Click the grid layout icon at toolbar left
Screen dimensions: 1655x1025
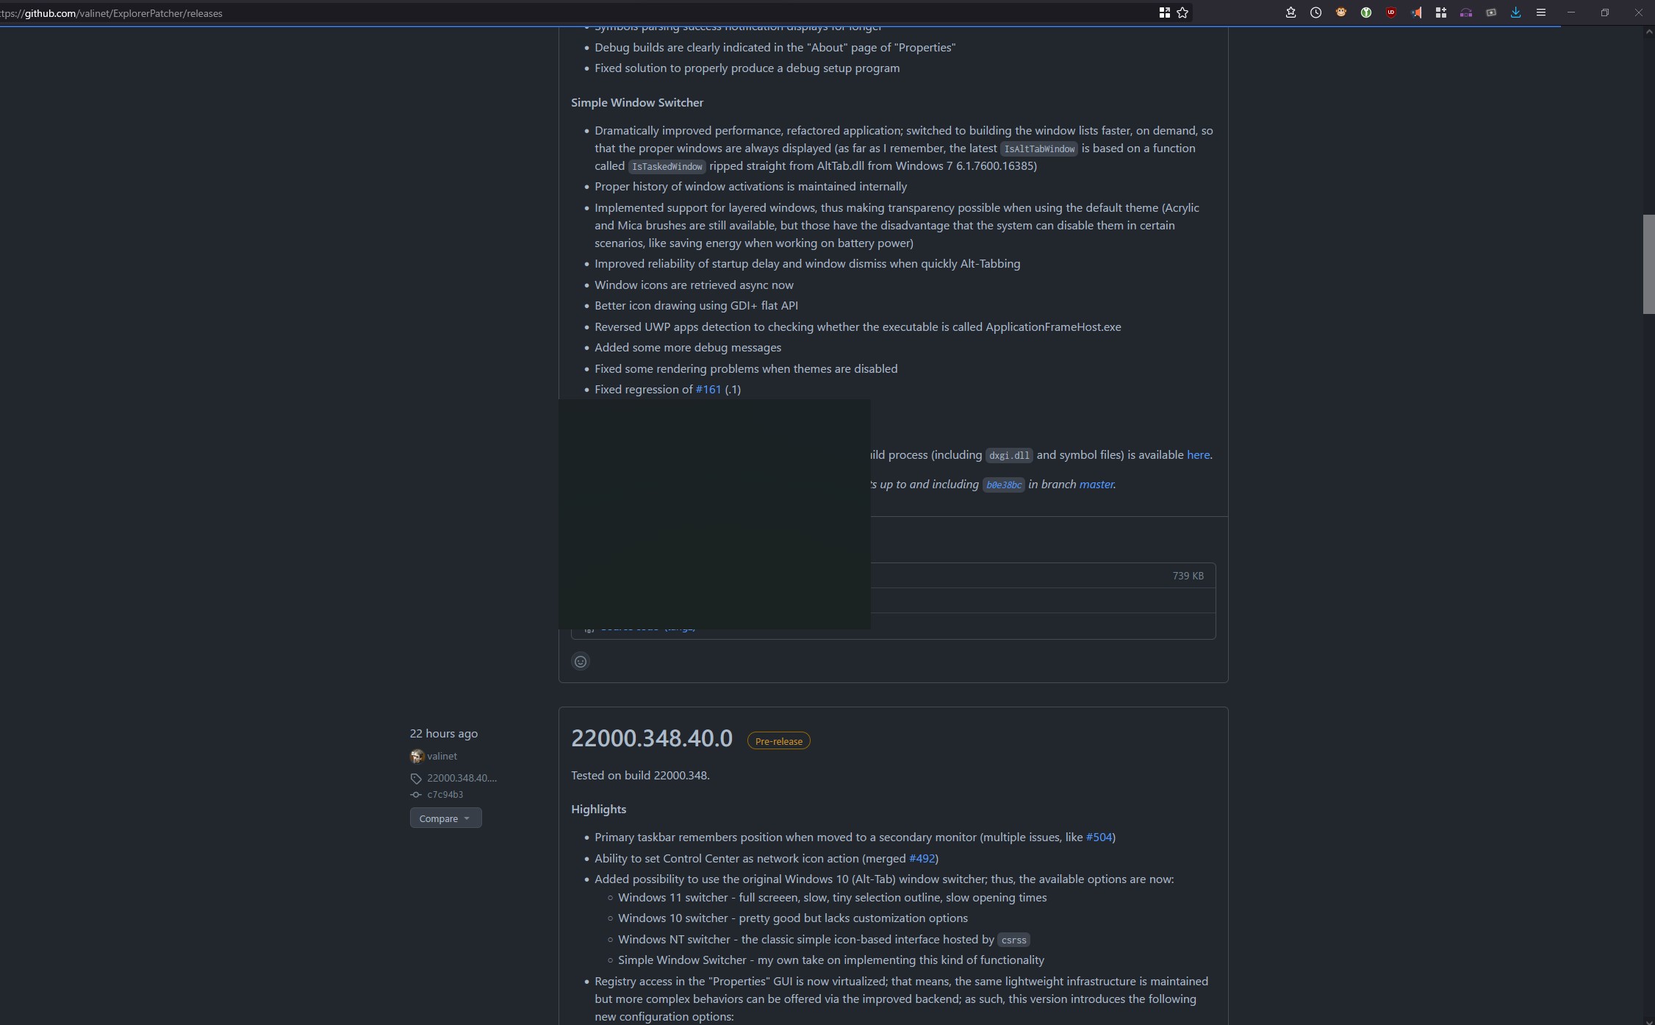(x=1163, y=12)
